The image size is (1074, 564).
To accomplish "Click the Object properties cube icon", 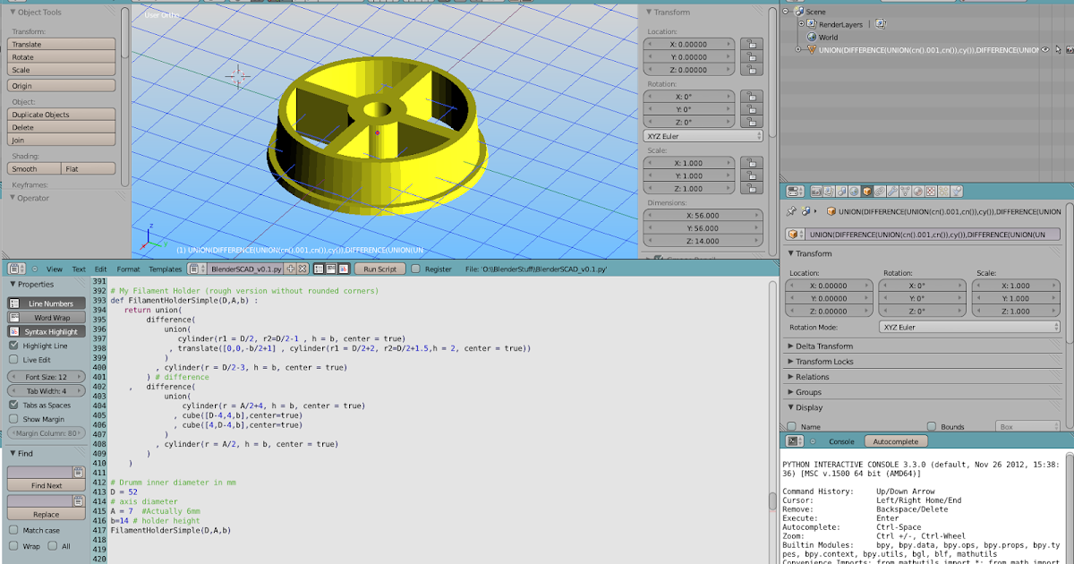I will [x=866, y=191].
